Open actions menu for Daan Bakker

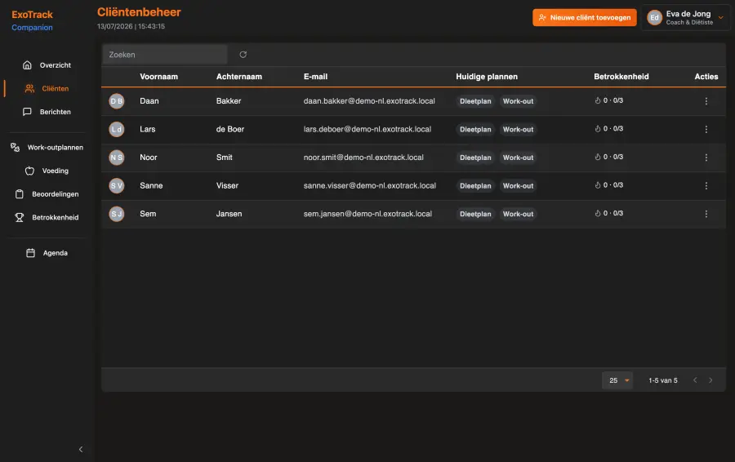tap(706, 101)
